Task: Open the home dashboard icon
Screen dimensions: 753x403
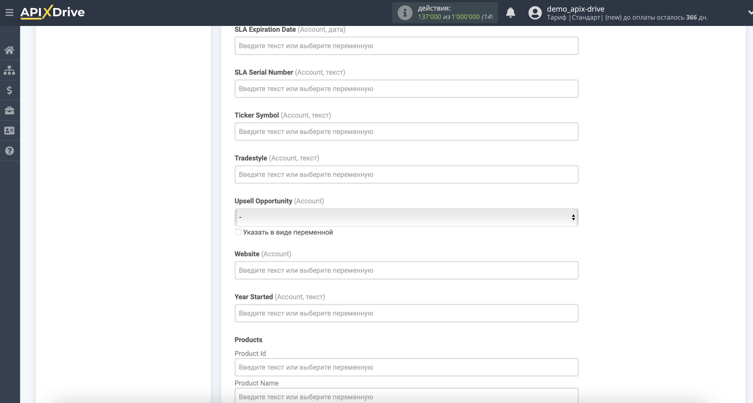Action: (9, 50)
